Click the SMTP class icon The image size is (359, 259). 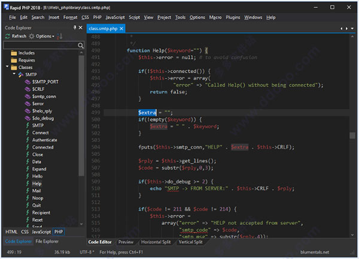tap(20, 74)
